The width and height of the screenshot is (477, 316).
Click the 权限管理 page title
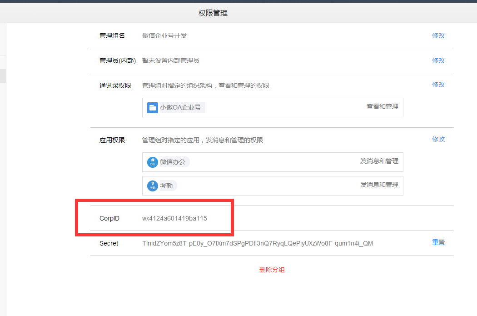tap(213, 13)
